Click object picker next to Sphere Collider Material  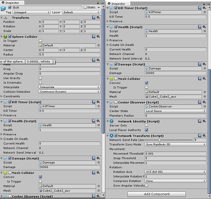click(x=99, y=45)
